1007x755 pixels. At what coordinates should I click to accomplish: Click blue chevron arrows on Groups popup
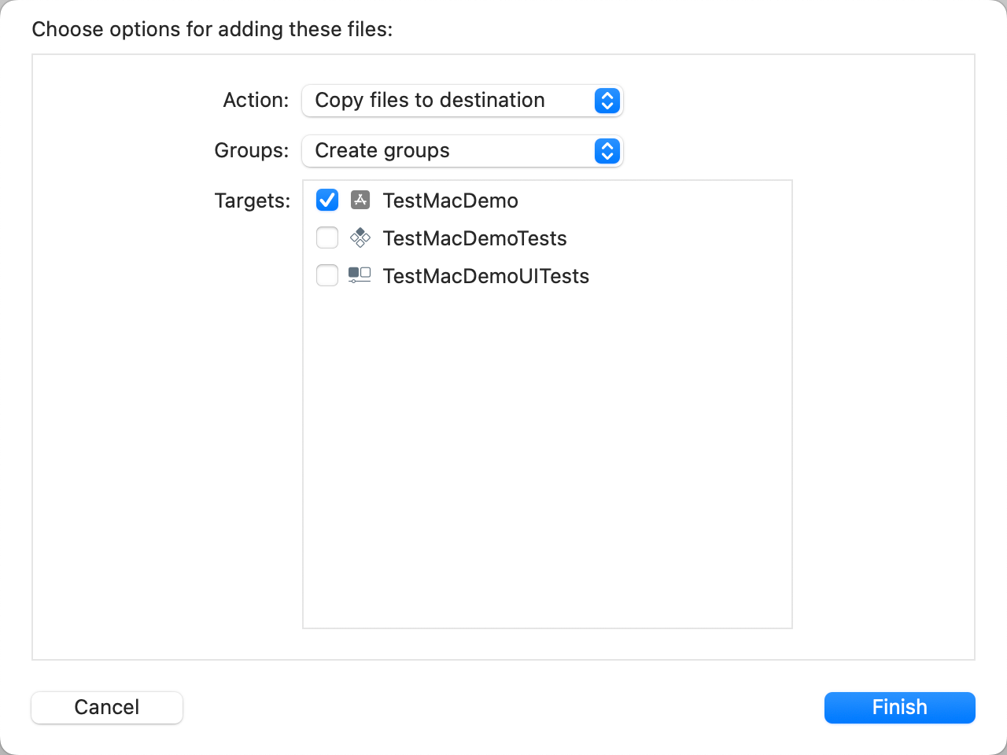click(x=607, y=151)
